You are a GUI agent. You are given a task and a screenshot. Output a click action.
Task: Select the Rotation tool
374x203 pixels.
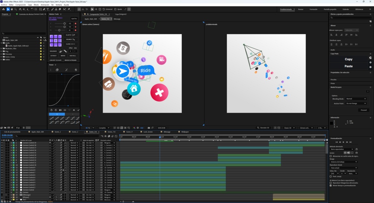(x=32, y=9)
